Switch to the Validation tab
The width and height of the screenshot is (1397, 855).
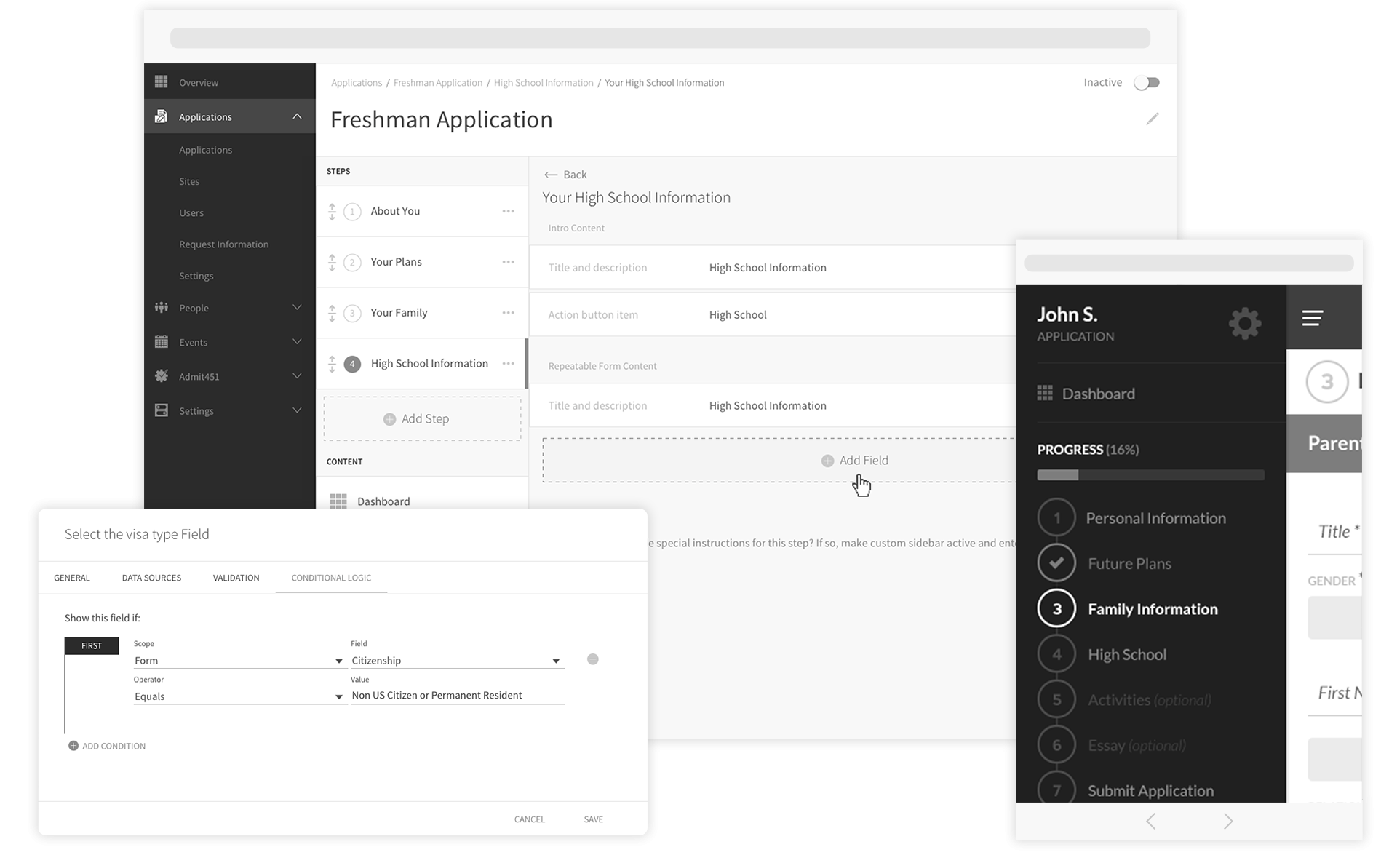pos(236,578)
